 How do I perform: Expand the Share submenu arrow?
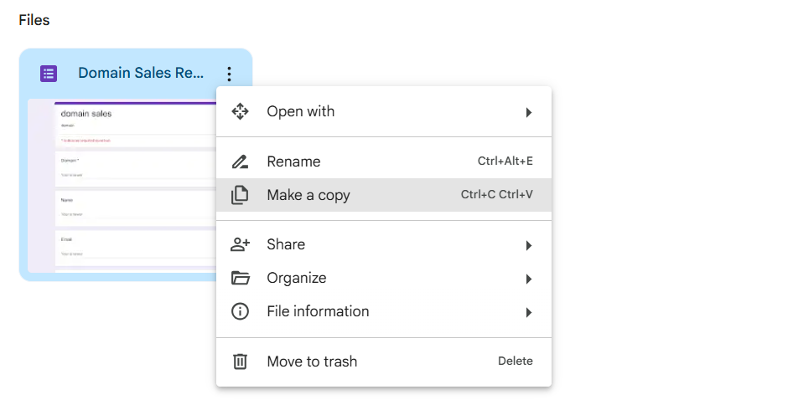pos(528,245)
